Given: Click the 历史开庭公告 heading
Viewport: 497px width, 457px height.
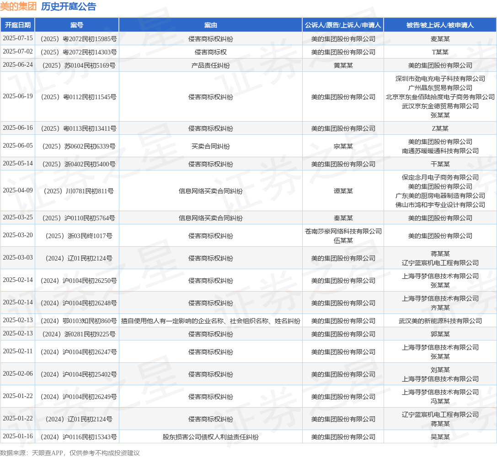Looking at the screenshot, I should coord(69,6).
